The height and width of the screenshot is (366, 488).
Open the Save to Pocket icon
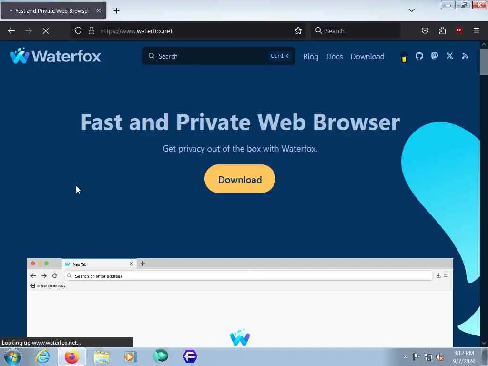[x=425, y=30]
